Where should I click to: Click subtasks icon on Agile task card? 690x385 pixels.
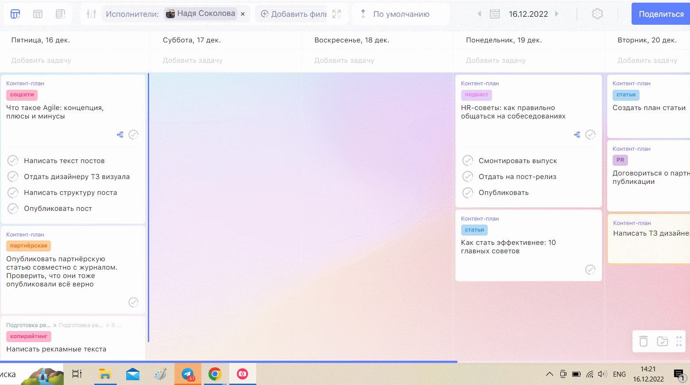pos(120,135)
